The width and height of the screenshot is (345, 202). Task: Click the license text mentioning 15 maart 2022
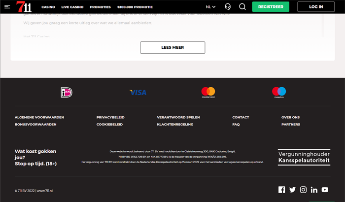(x=172, y=162)
